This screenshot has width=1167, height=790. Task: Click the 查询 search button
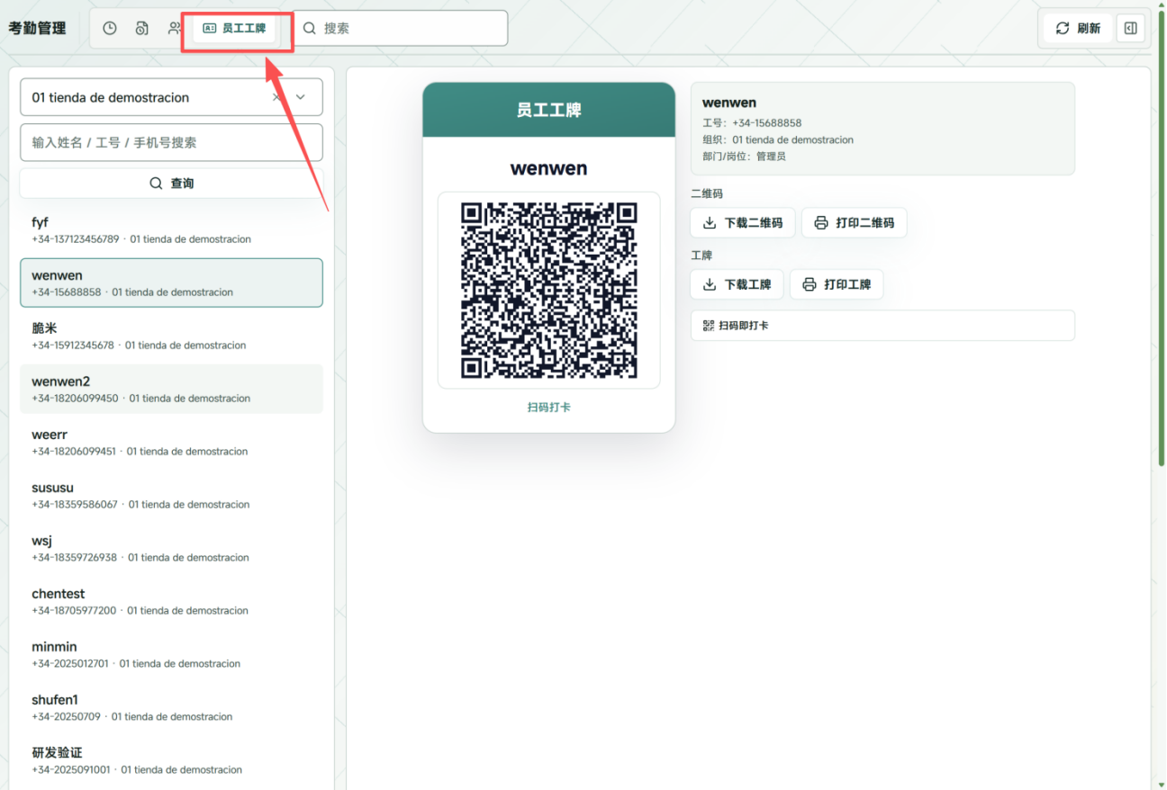click(171, 183)
